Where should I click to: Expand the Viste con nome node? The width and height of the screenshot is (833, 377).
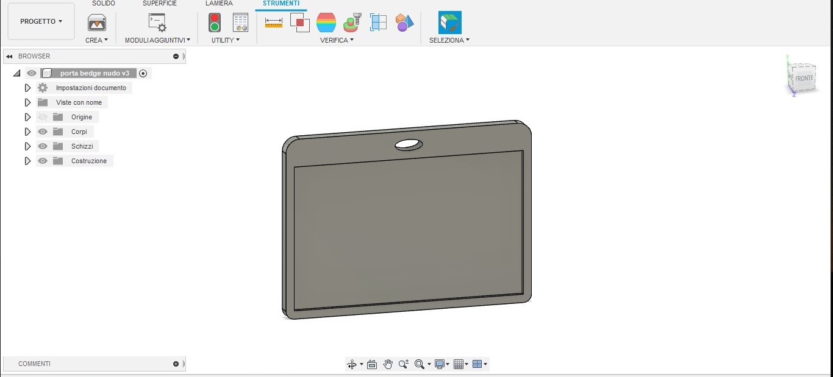pos(27,102)
